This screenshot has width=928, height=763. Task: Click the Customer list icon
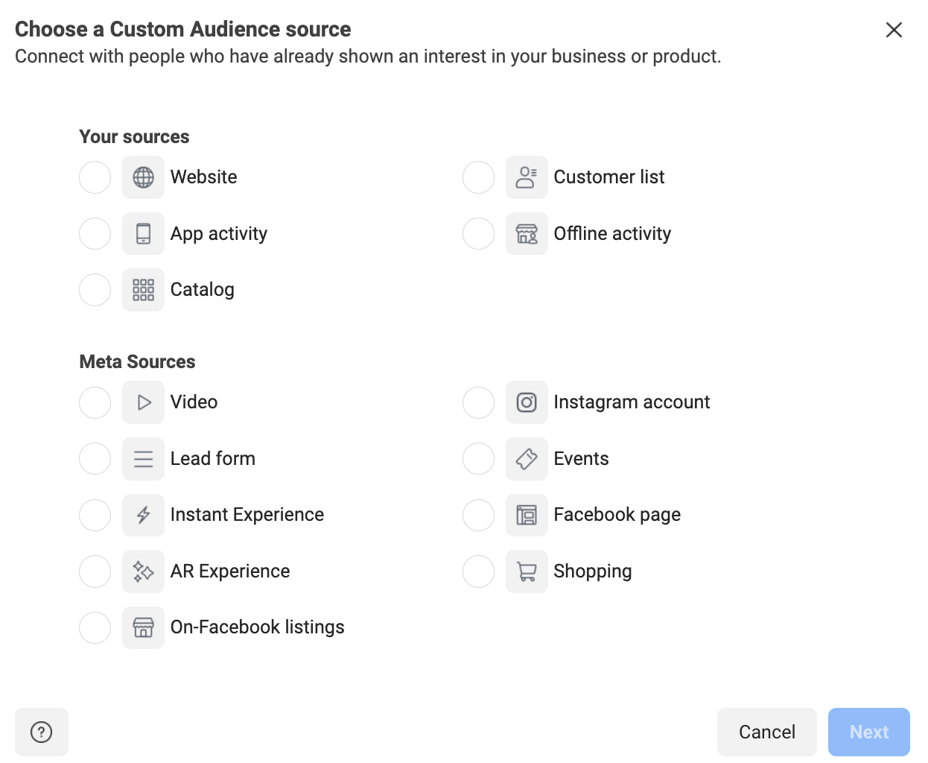tap(527, 177)
